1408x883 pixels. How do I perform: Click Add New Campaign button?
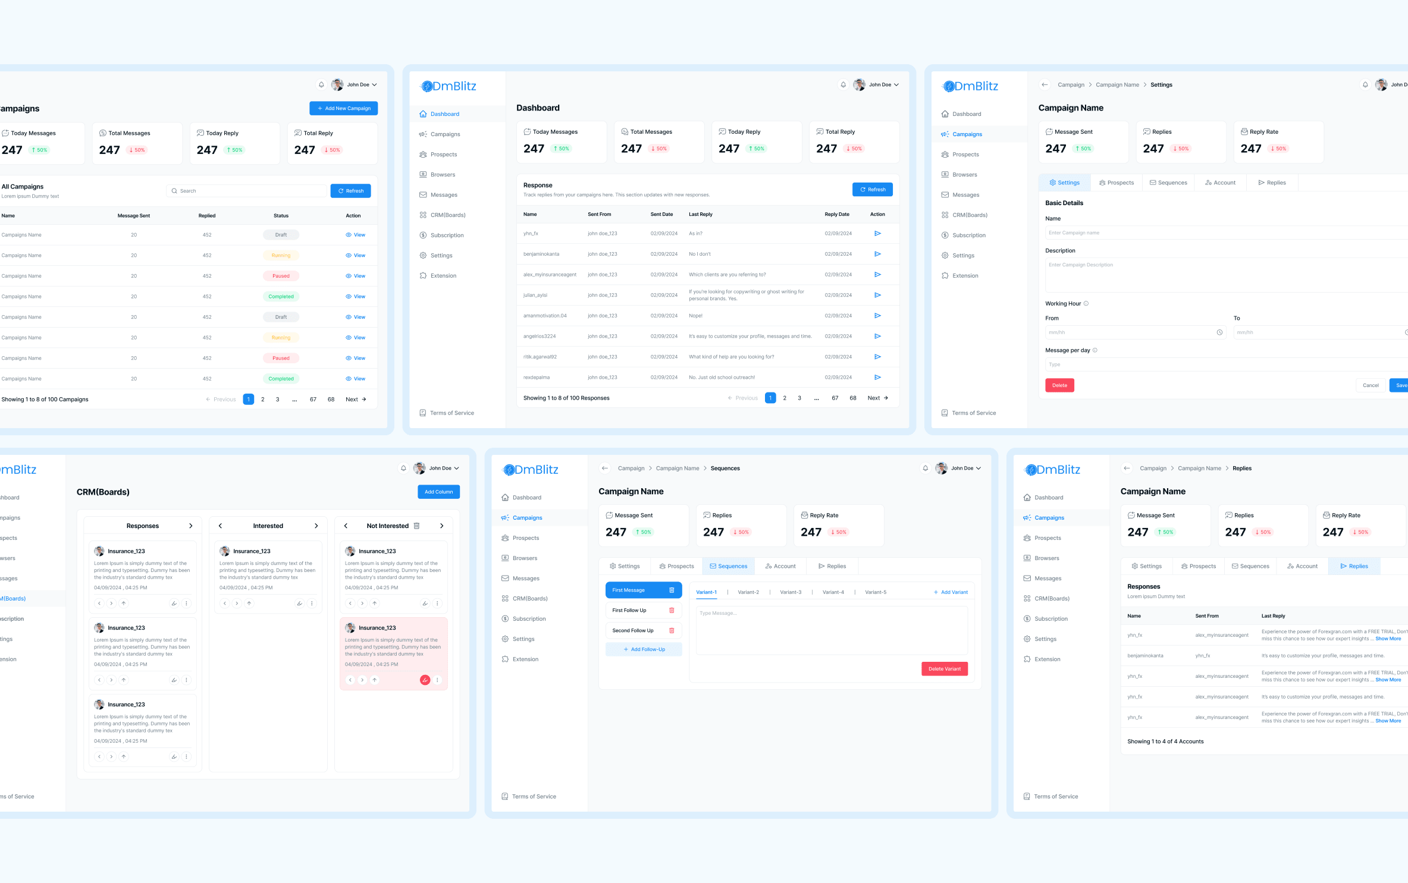pyautogui.click(x=343, y=108)
